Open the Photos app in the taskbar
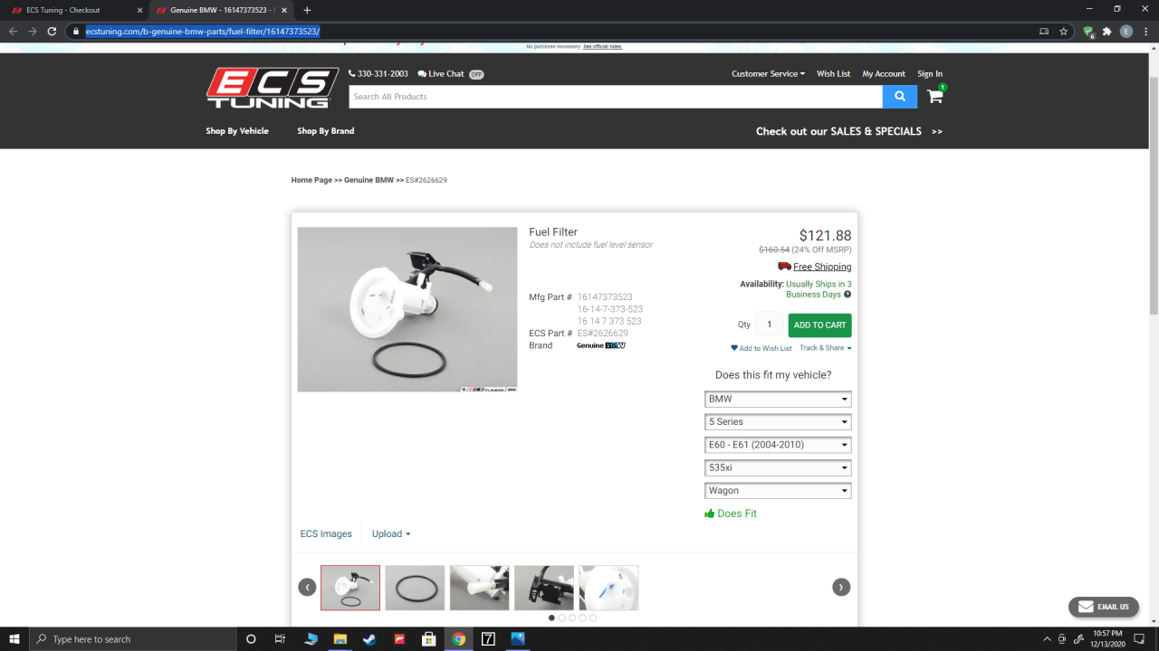 pyautogui.click(x=518, y=639)
